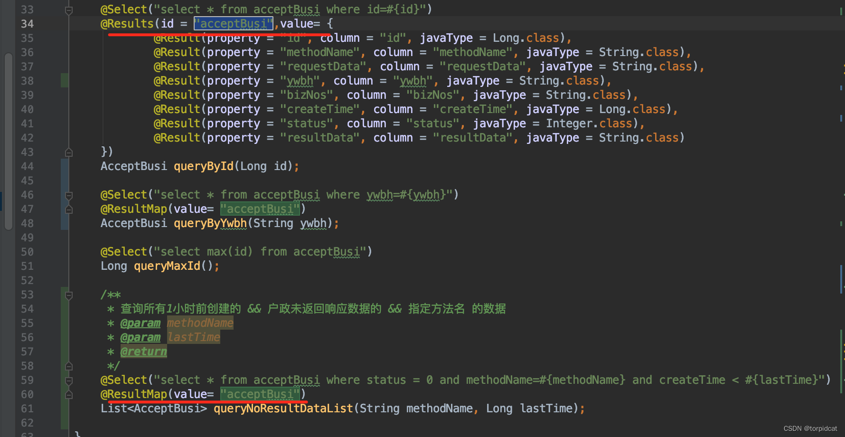Select line number 34 in the gutter
Image resolution: width=845 pixels, height=437 pixels.
pyautogui.click(x=27, y=23)
